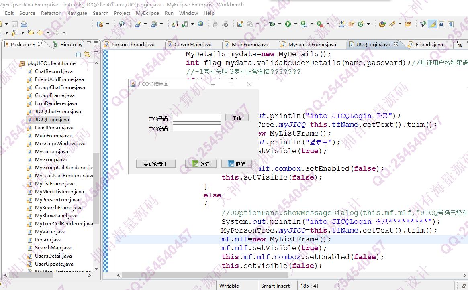Viewport: 468px width, 290px height.
Task: Click Collapse All icon in Package Explorer
Action: coord(78,54)
